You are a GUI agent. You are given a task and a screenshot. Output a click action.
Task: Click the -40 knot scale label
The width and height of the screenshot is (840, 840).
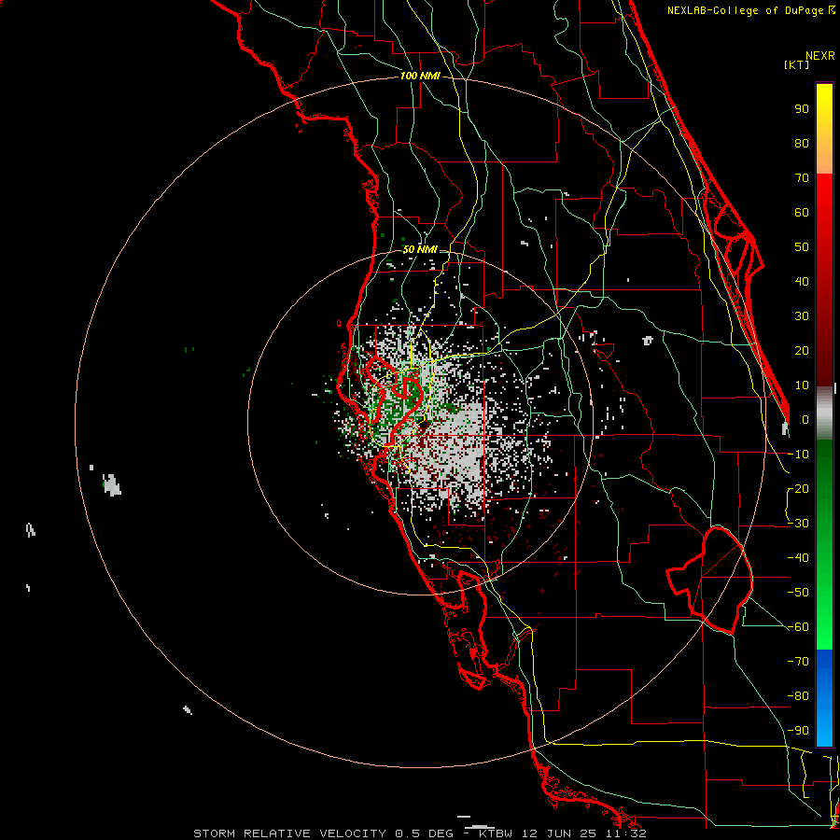pos(798,558)
